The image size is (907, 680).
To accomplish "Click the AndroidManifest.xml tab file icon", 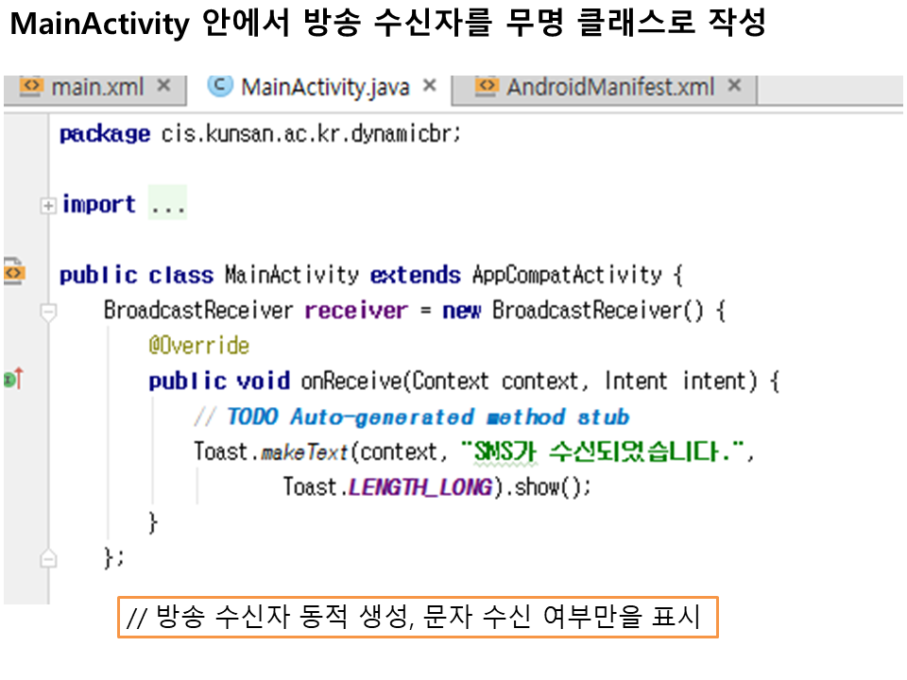I will (487, 87).
